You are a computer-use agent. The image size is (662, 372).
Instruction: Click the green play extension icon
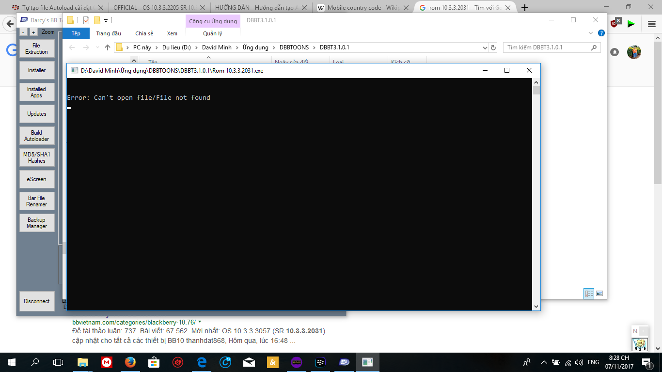coord(631,23)
